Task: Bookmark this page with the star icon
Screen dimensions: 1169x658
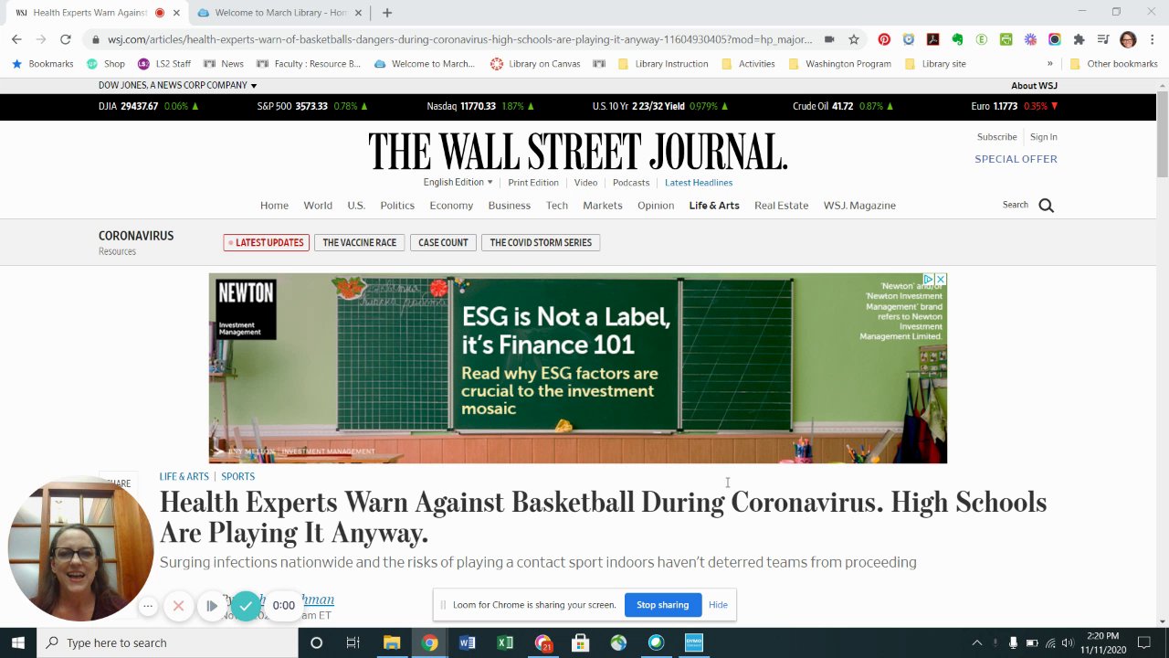Action: click(854, 39)
